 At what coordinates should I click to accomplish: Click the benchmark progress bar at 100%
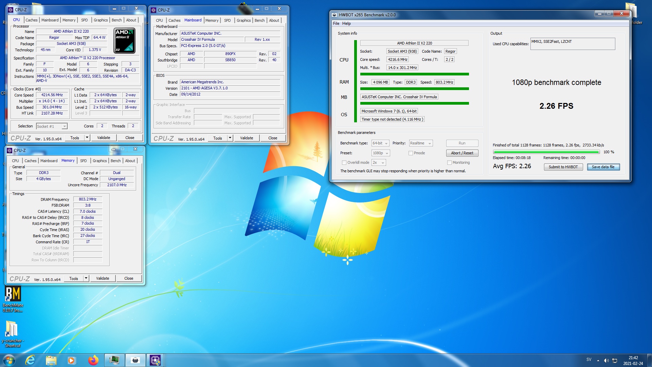pos(546,152)
